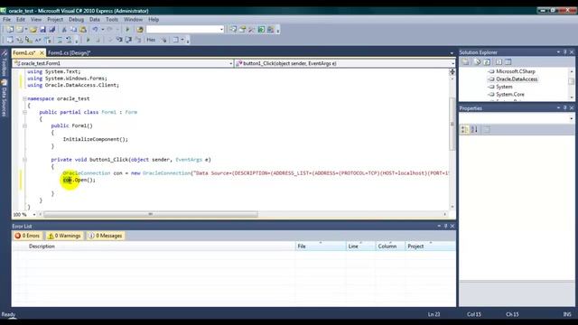Click Refresh icon in Solution Explorer

pos(487,62)
